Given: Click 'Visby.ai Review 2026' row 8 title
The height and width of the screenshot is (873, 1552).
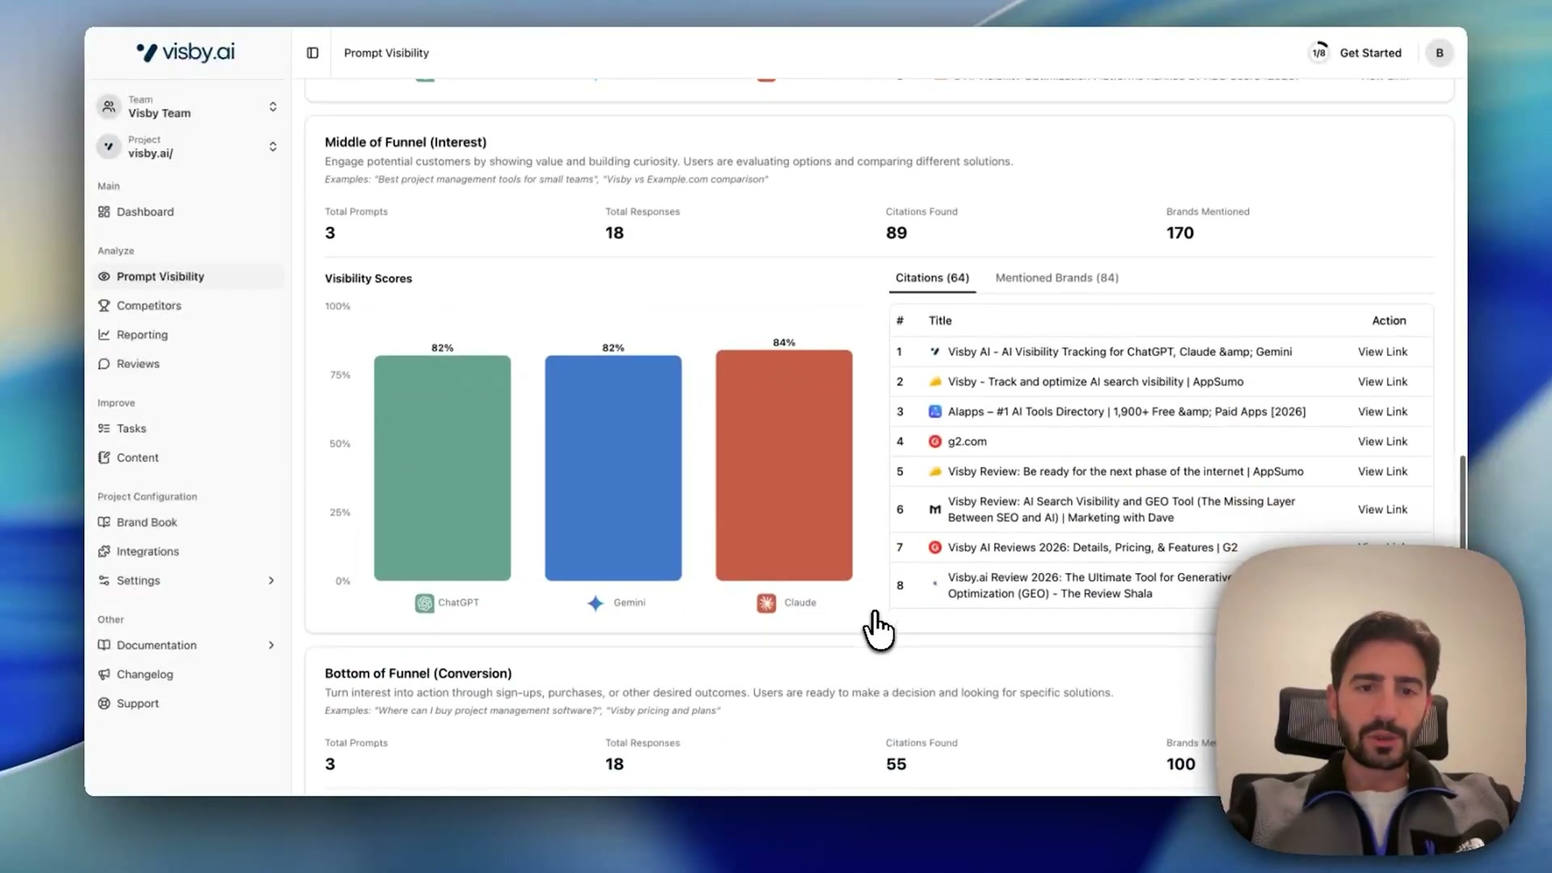Looking at the screenshot, I should point(1088,585).
